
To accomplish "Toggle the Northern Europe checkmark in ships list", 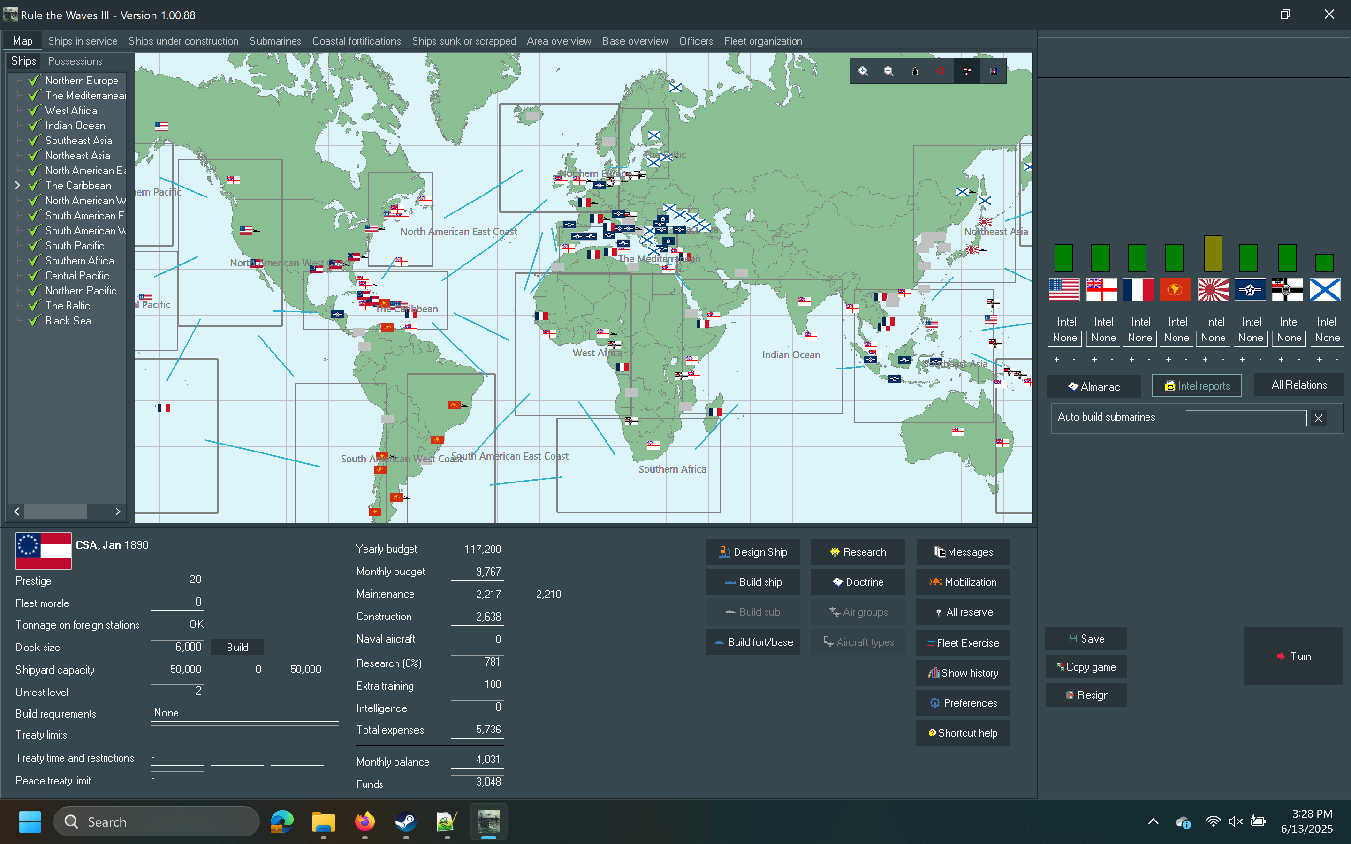I will 35,80.
